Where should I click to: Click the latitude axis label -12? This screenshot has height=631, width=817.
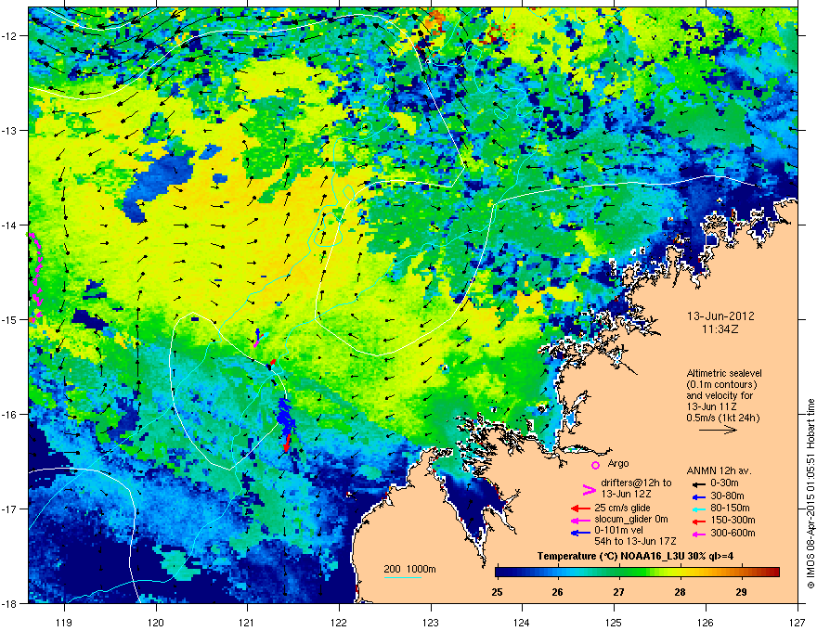point(9,36)
